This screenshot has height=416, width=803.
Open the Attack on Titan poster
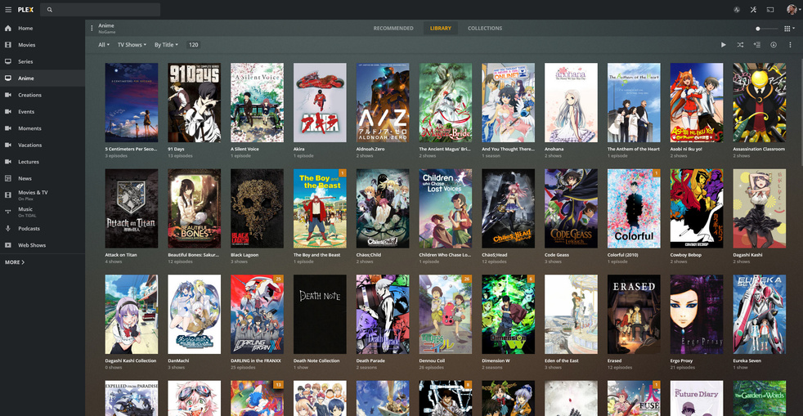click(x=132, y=208)
